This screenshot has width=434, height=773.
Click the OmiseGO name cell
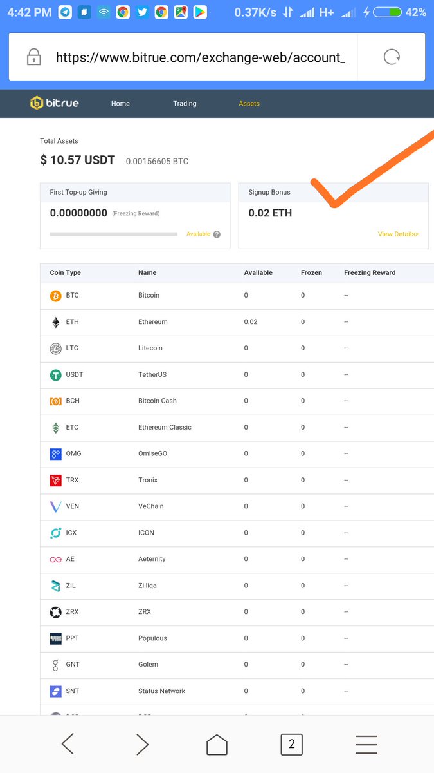point(152,454)
